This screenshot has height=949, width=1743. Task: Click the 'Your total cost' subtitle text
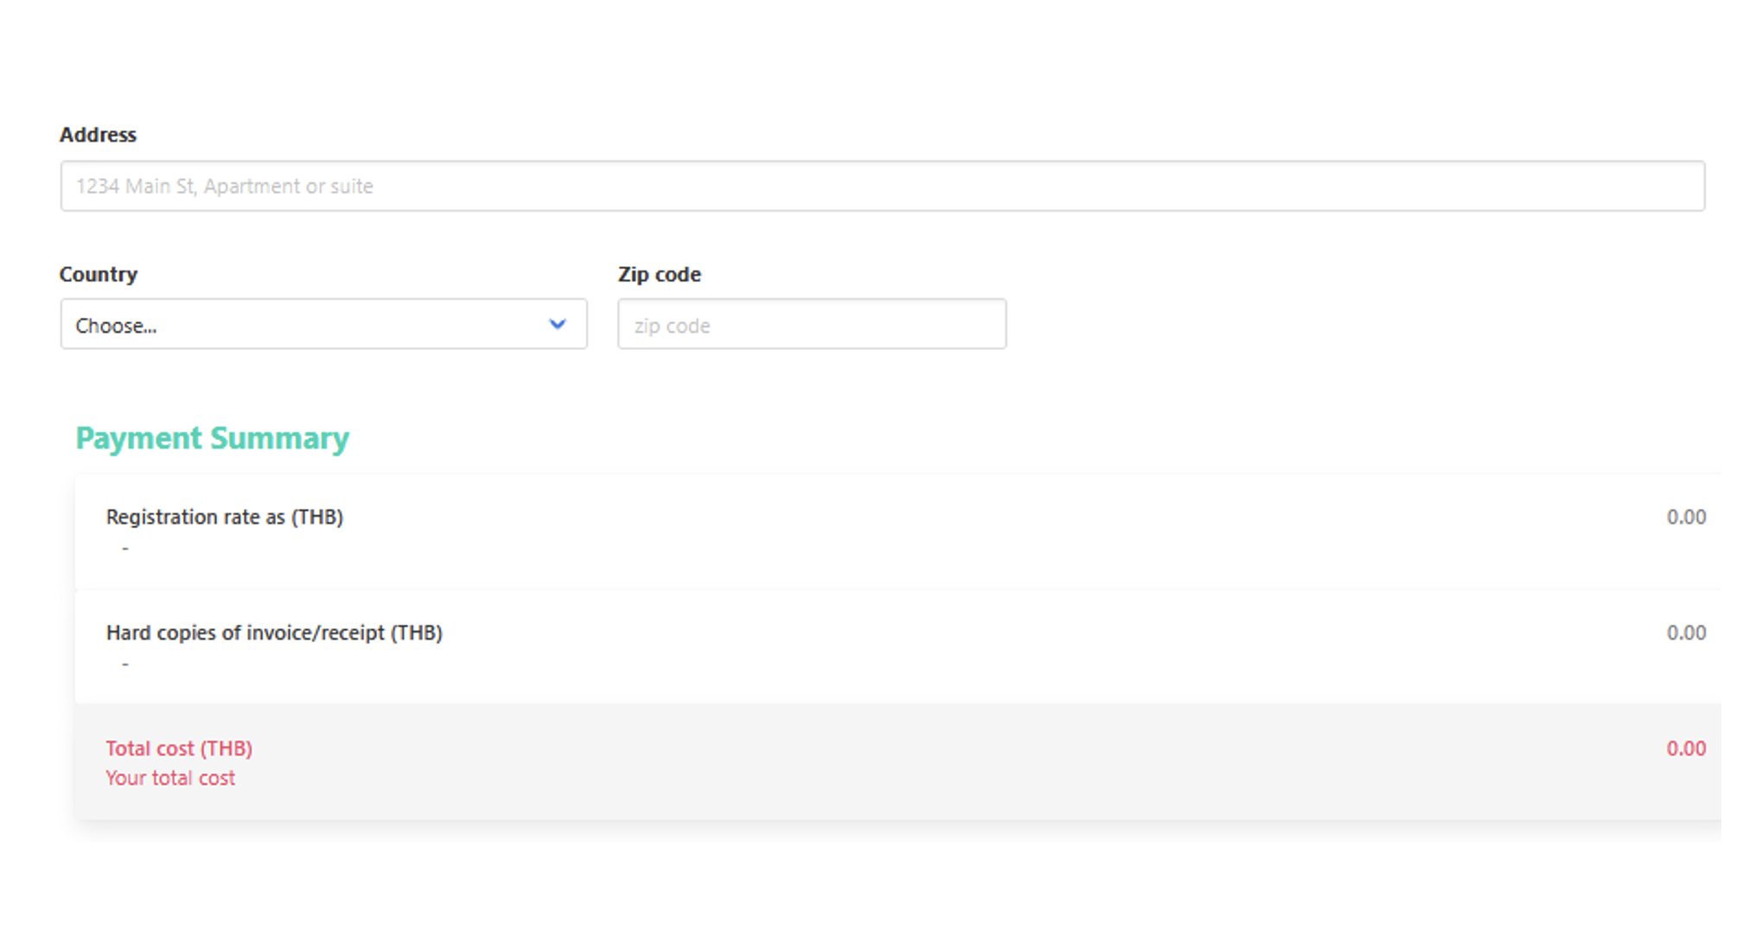point(170,778)
